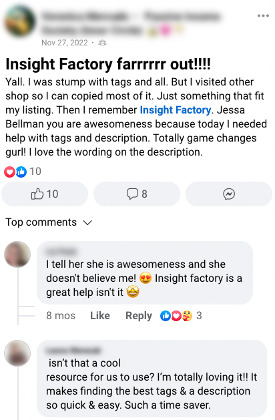275x420 pixels.
Task: Click the thumbs-up Like button showing 10
Action: point(45,194)
